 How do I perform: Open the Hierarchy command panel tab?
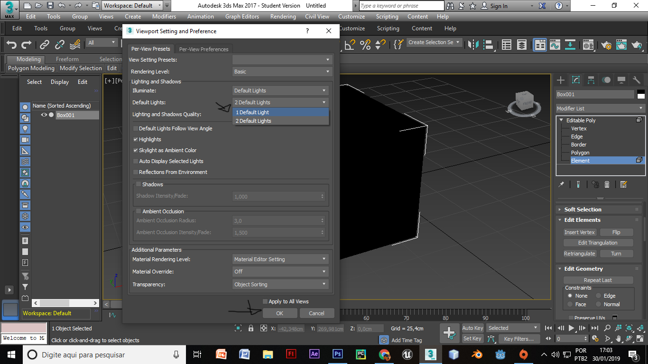coord(591,80)
